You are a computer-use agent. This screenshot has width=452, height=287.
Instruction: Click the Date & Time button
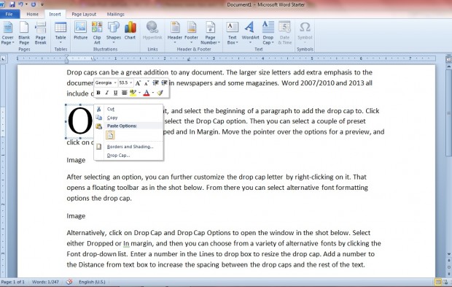tap(284, 33)
